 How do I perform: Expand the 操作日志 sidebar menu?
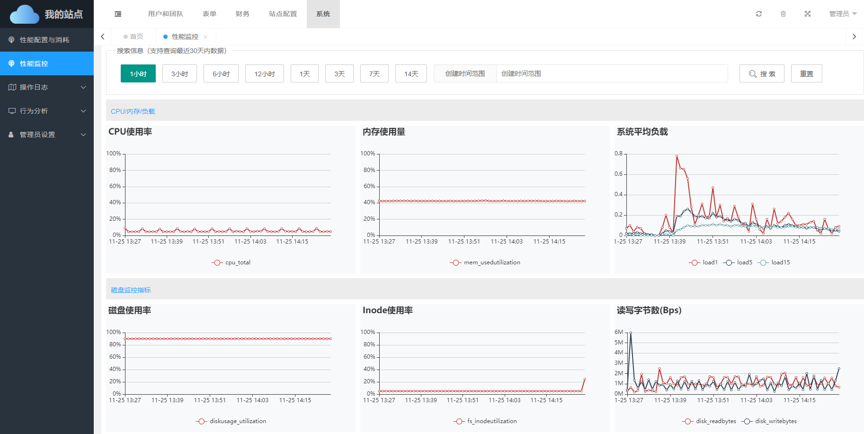pos(47,87)
